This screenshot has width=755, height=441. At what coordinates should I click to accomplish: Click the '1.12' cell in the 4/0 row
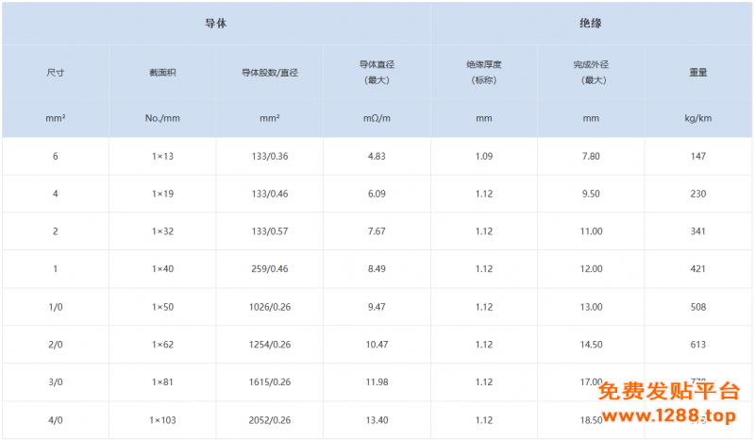[484, 420]
